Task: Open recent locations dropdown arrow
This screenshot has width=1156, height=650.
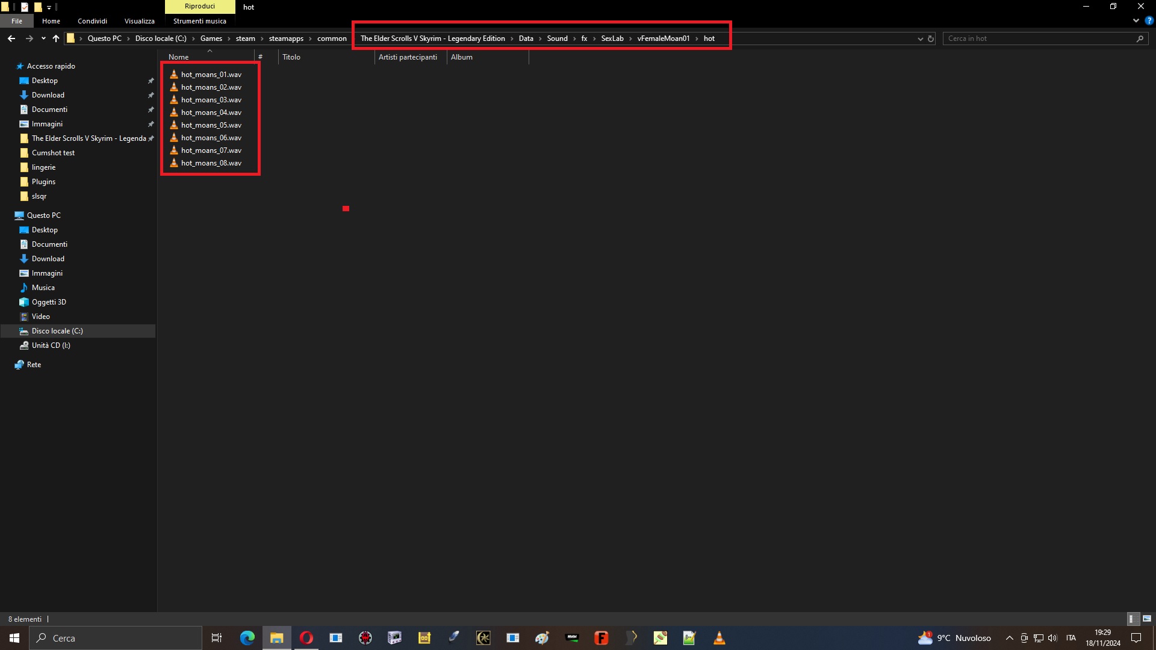Action: pos(43,39)
